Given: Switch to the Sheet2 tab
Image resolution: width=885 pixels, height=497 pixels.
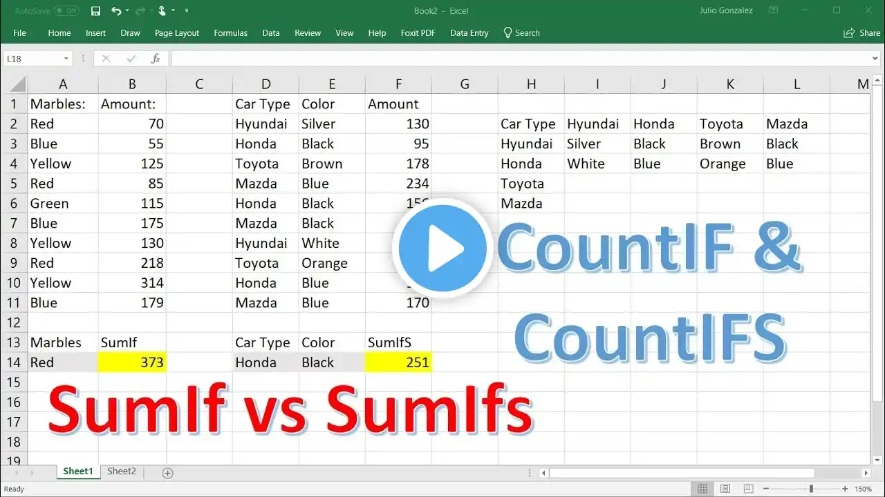Looking at the screenshot, I should pos(122,471).
